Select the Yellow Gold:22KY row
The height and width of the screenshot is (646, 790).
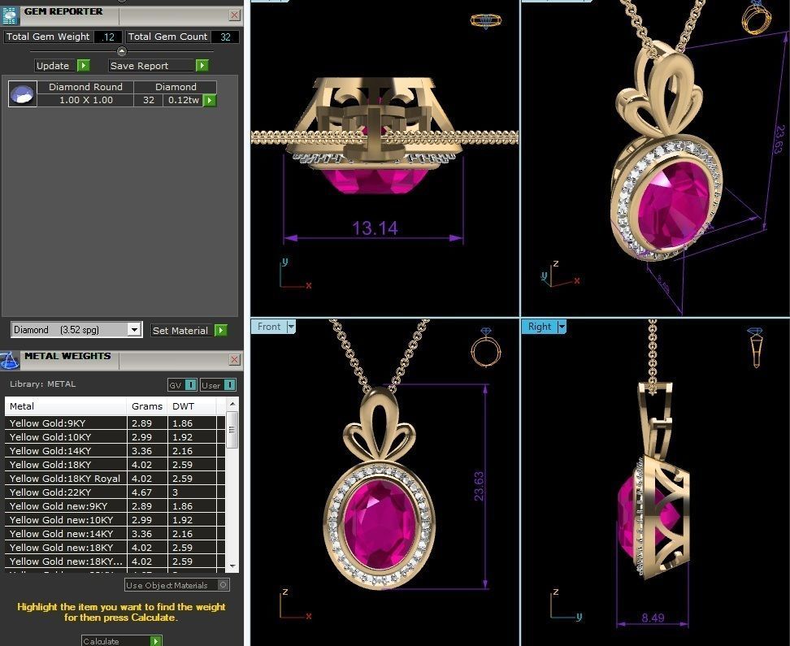click(115, 492)
